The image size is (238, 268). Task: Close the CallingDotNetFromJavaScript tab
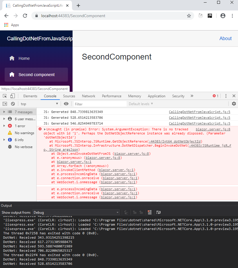click(x=67, y=6)
